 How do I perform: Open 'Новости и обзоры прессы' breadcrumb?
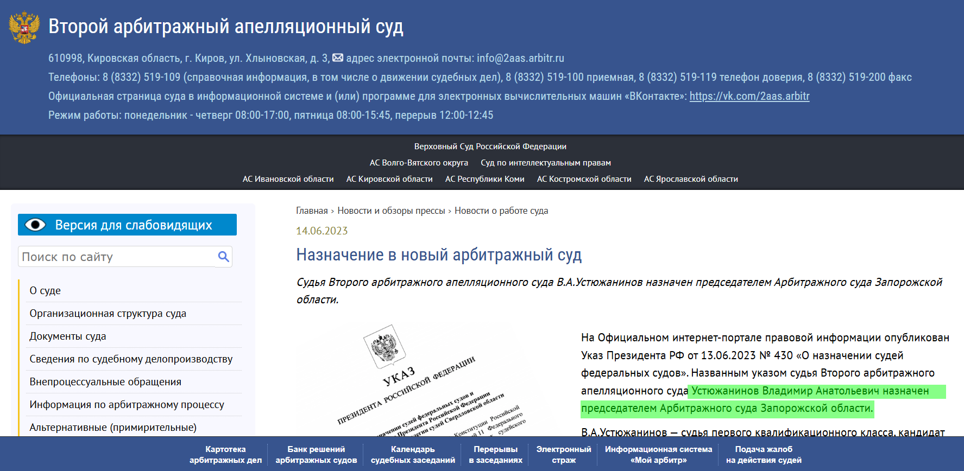[391, 211]
